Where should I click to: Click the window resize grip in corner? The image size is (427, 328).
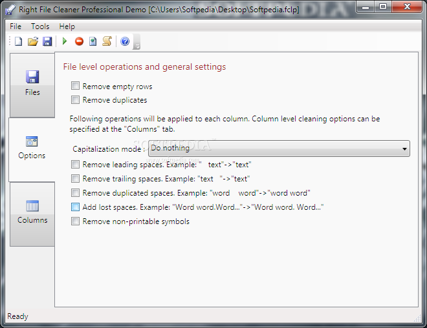[417, 318]
